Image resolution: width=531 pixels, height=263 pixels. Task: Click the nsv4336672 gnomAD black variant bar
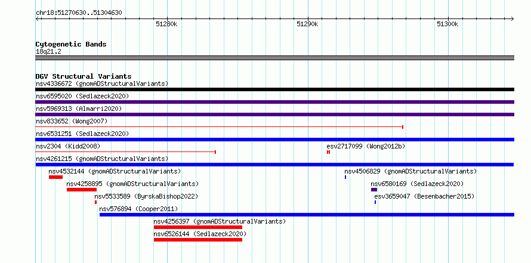[x=274, y=89]
